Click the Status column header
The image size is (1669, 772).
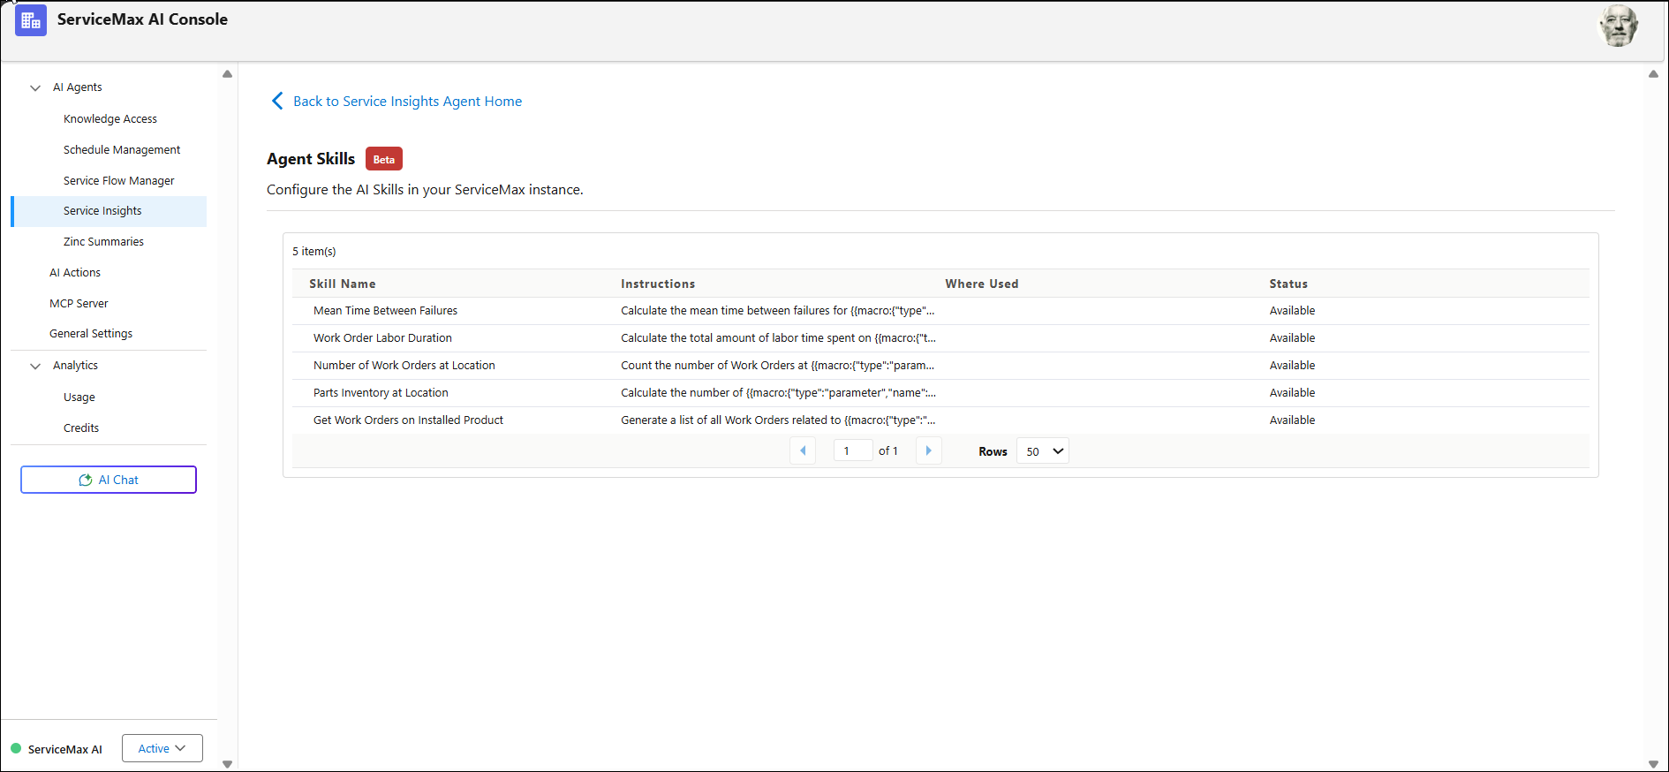[x=1288, y=284]
